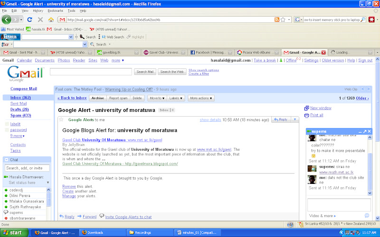Expand Video & more options

pyautogui.click(x=323, y=216)
